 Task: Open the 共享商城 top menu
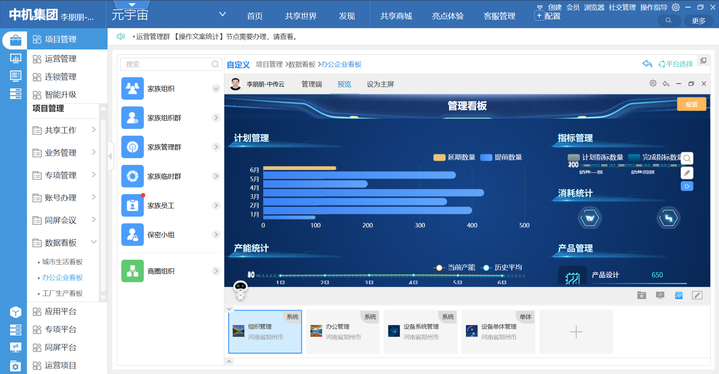pyautogui.click(x=396, y=16)
